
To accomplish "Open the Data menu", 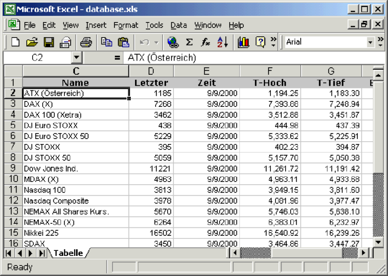I will pos(179,25).
